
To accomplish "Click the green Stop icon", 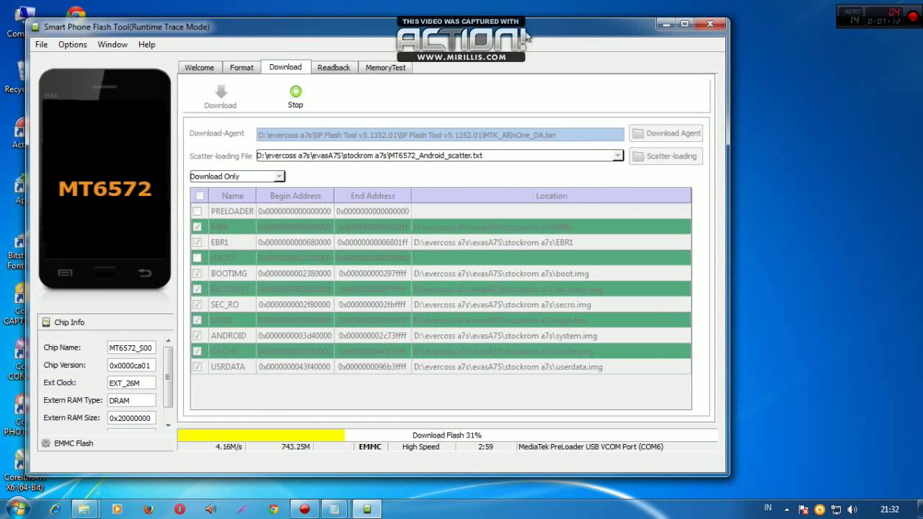I will [x=296, y=92].
